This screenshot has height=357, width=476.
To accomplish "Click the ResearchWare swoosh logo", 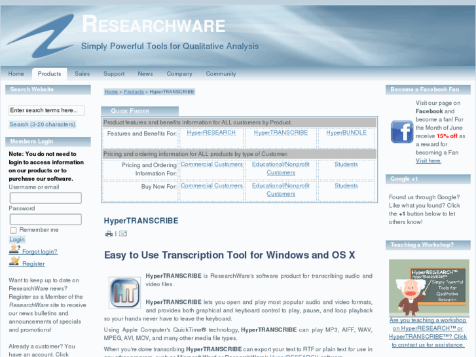I will coord(41,36).
